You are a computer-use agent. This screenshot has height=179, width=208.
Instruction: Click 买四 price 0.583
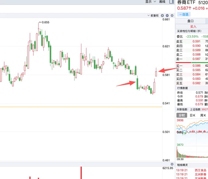pos(196,79)
